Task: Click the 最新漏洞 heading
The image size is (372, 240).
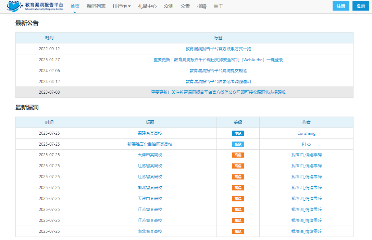Action: (x=27, y=107)
